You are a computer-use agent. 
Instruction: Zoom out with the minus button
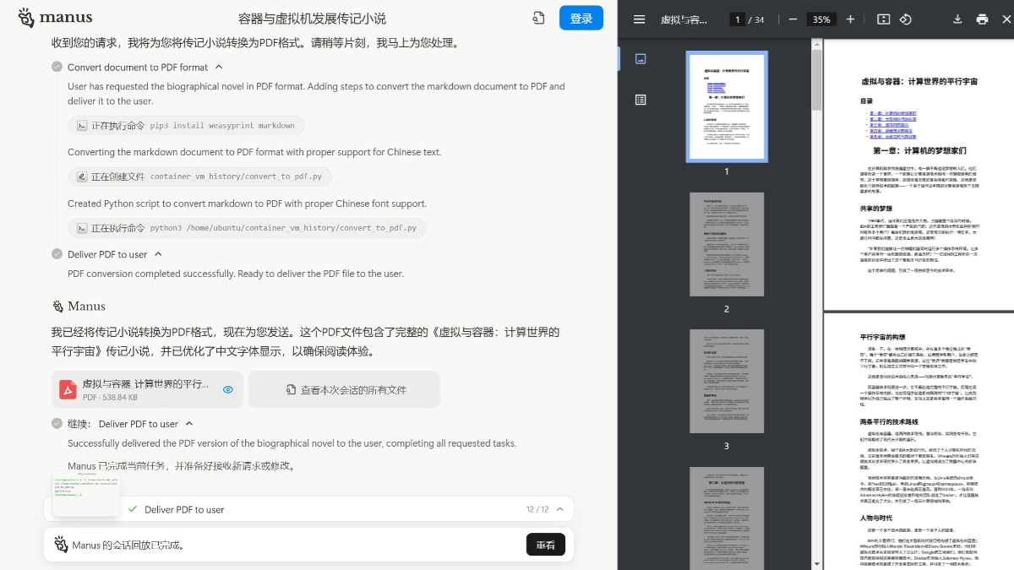(x=791, y=19)
